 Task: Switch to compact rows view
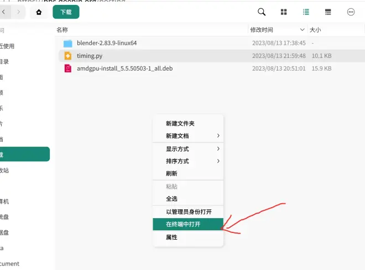328,12
